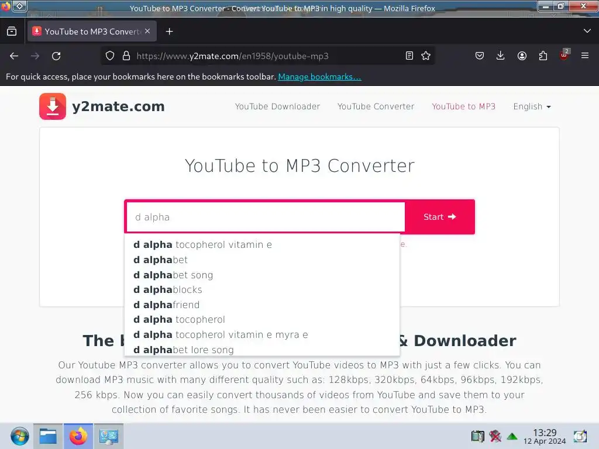The height and width of the screenshot is (449, 599).
Task: View site security padlock info
Action: pos(126,56)
